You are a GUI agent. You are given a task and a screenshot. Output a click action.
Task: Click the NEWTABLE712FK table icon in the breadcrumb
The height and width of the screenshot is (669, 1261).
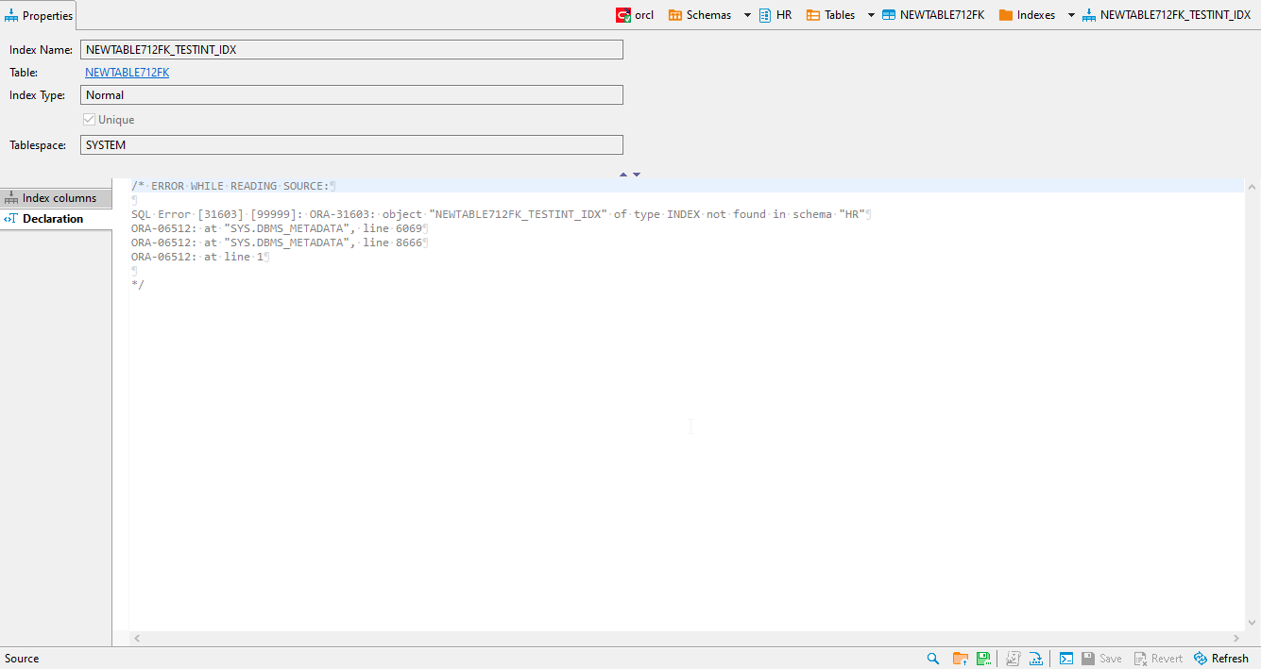point(889,15)
